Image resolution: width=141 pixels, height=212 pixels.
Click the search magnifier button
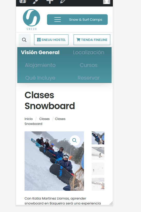click(x=24, y=40)
